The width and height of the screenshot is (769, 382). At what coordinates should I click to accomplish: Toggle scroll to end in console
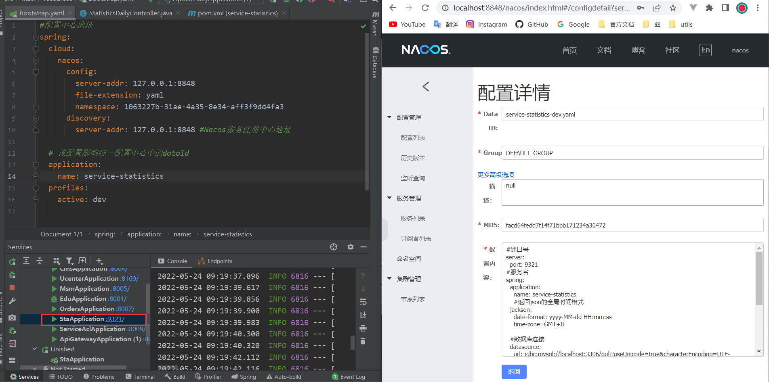(363, 315)
